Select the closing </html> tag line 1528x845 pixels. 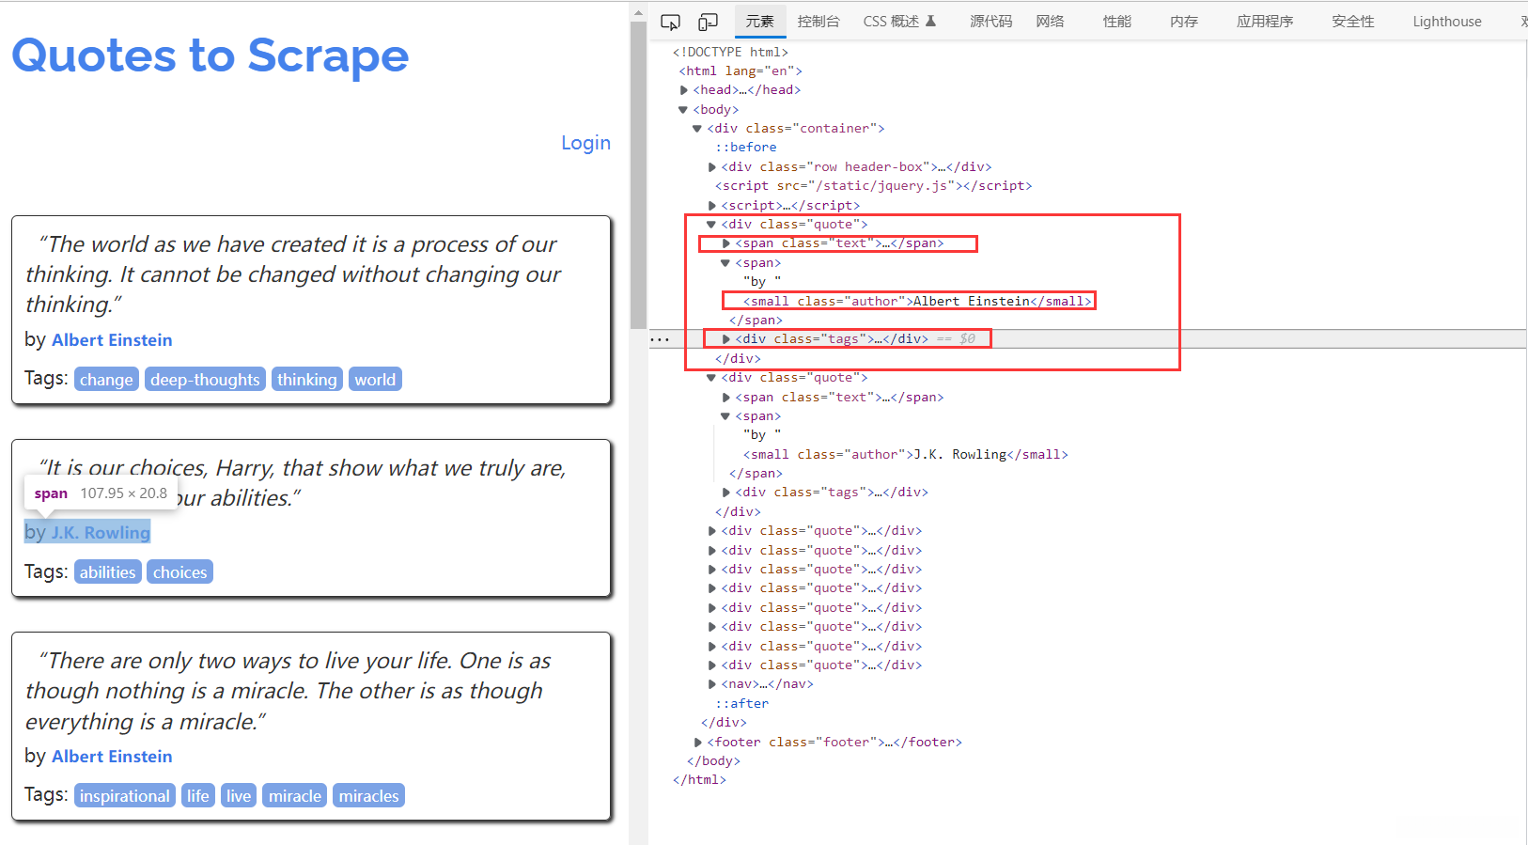tap(699, 780)
